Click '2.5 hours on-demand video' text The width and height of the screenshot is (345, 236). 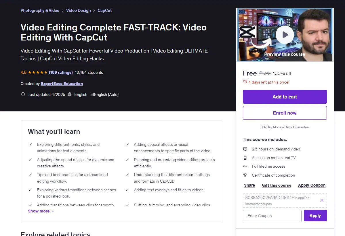coord(276,149)
